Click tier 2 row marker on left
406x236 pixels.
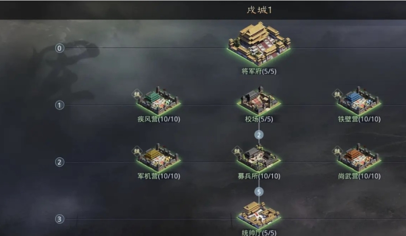click(60, 162)
